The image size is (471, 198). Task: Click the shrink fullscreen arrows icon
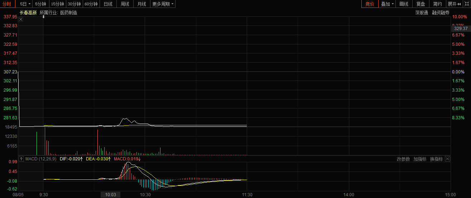[x=467, y=4]
